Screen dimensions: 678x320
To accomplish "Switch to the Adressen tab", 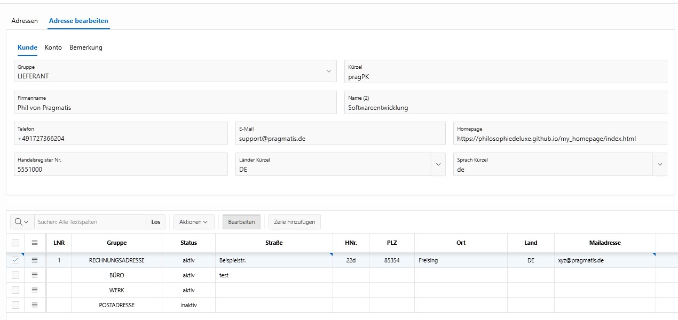I will [x=25, y=21].
